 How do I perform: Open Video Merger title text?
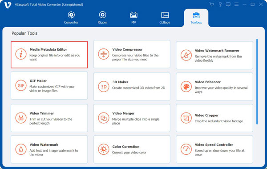point(123,113)
